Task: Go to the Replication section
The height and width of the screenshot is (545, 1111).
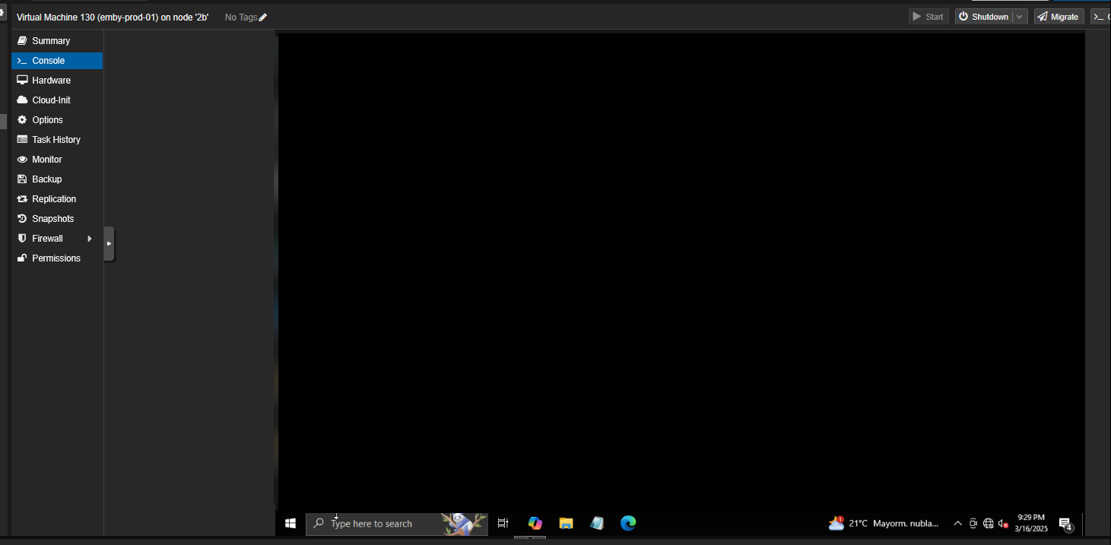Action: coord(53,199)
